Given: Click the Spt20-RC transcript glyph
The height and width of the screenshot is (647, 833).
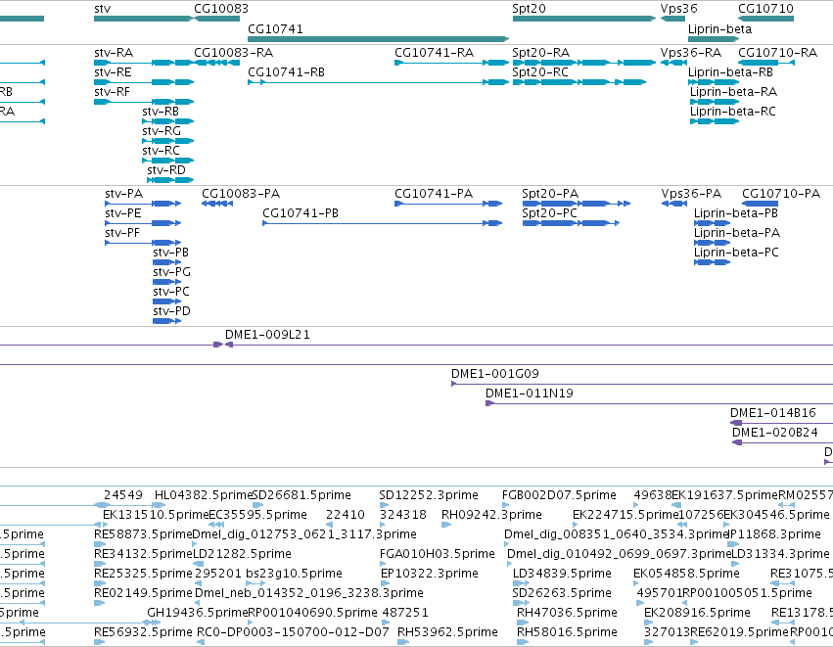Looking at the screenshot, I should tap(579, 82).
